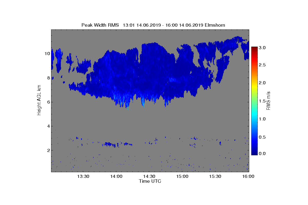Select the "16:00" time tick label
Image resolution: width=308 pixels, height=205 pixels.
[248, 176]
